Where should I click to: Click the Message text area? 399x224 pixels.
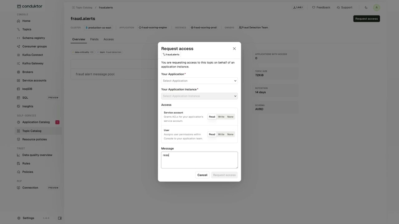click(199, 160)
